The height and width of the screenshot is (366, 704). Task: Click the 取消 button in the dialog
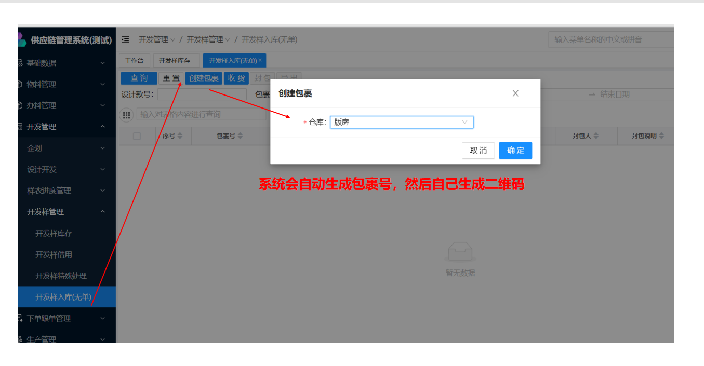[478, 151]
